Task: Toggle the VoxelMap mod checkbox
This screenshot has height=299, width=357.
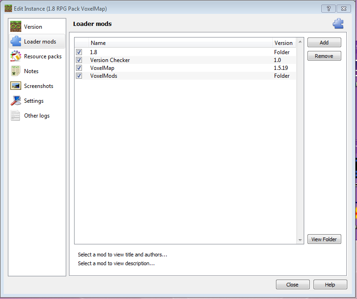Action: [x=79, y=68]
